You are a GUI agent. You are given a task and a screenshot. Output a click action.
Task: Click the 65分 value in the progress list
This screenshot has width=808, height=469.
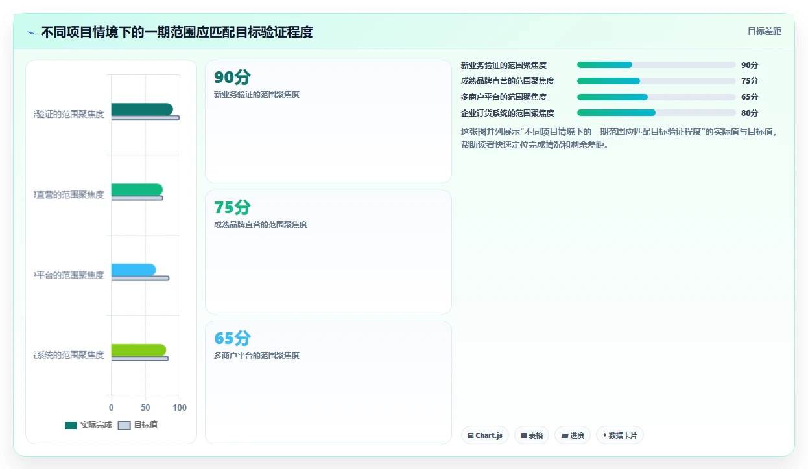750,97
